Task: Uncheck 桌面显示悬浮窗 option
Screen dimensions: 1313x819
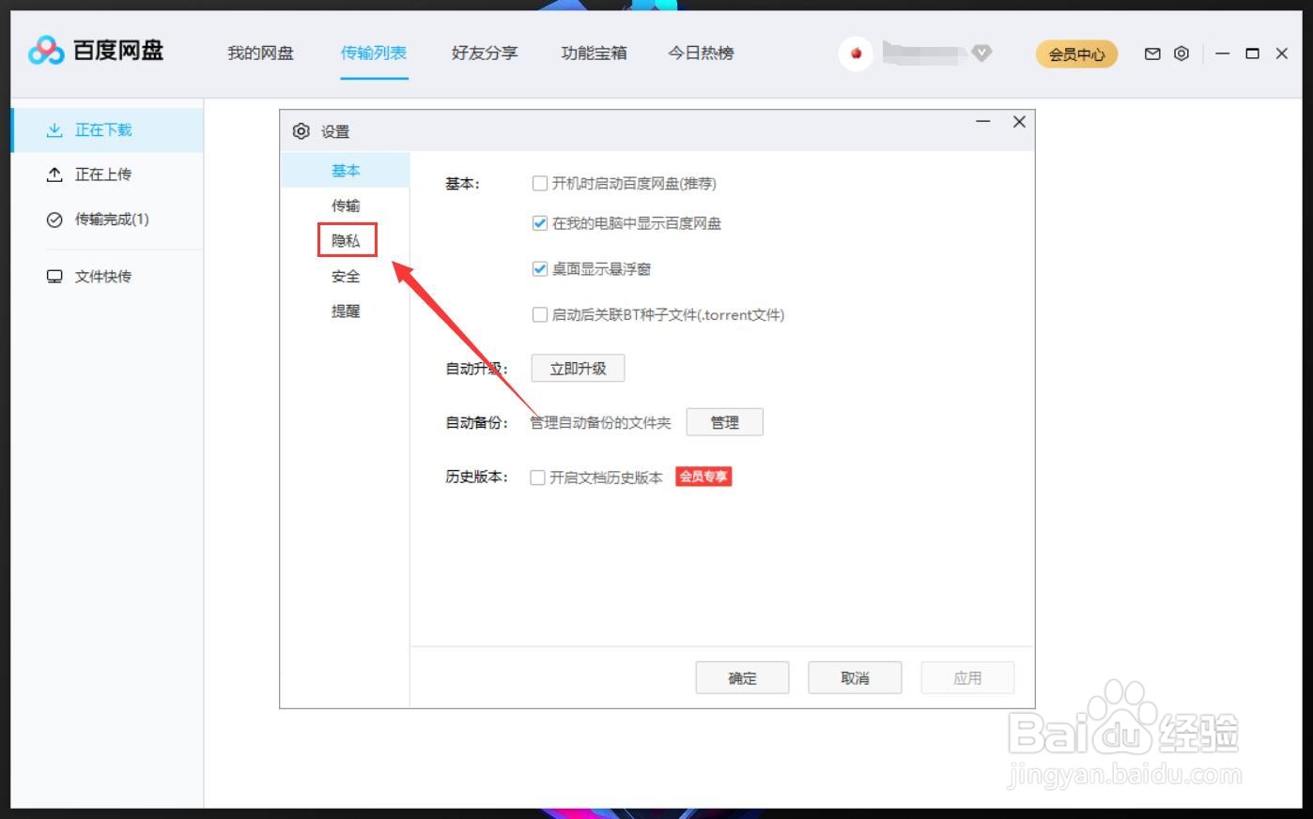Action: [x=540, y=269]
